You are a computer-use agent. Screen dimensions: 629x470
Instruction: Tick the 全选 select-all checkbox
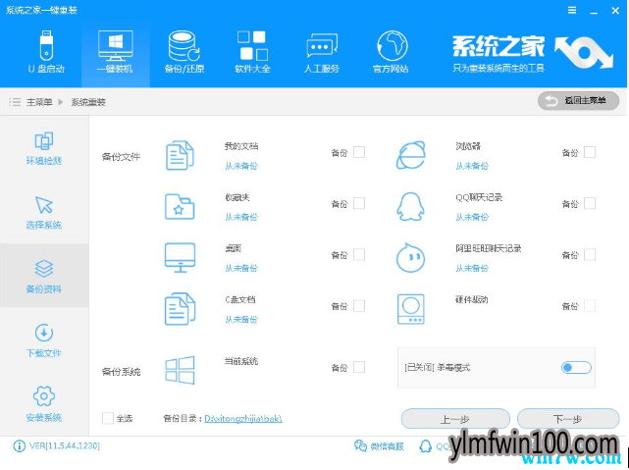point(108,418)
